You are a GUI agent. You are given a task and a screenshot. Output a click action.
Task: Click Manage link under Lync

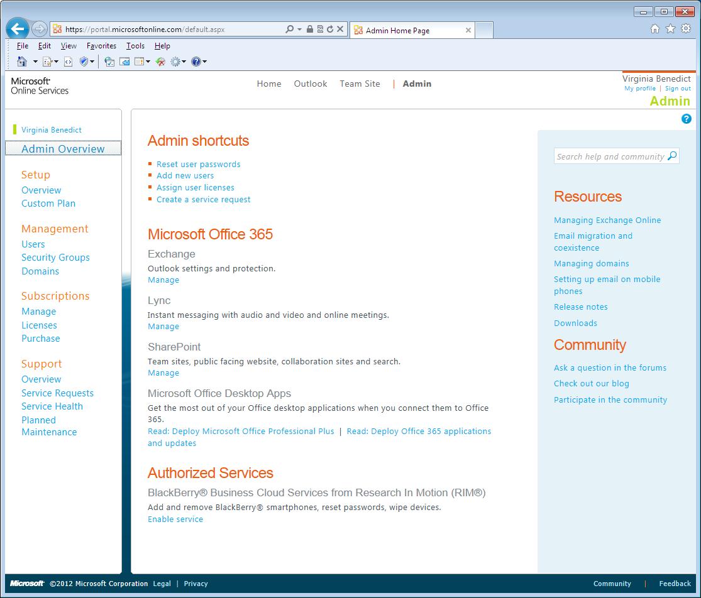pos(163,327)
